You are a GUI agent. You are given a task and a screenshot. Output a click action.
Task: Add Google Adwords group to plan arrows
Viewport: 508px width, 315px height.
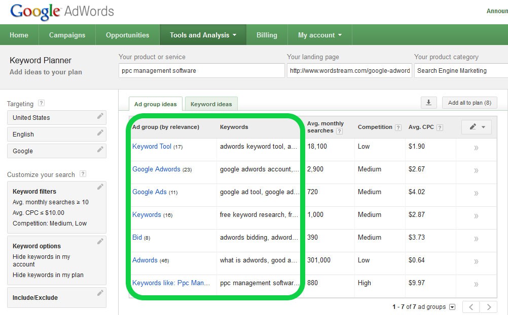click(476, 170)
